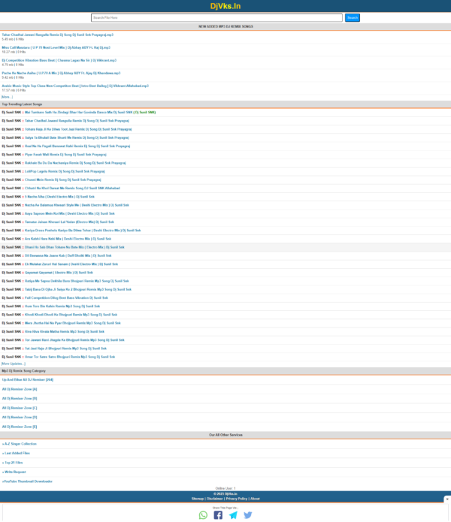The width and height of the screenshot is (451, 522).
Task: Click the [More...] link under new songs
Action: pyautogui.click(x=7, y=97)
